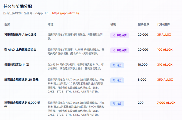
Task: Click the shuffle icon in the 在 AlloX 上构建投资组合 row
Action: pyautogui.click(x=114, y=50)
